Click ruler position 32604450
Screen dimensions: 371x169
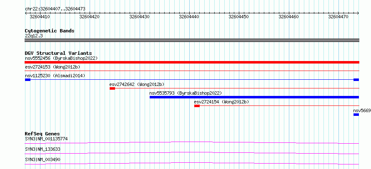[239, 17]
